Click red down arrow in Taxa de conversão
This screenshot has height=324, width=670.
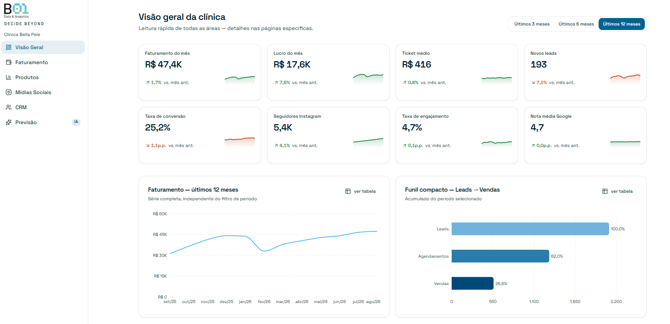point(148,145)
